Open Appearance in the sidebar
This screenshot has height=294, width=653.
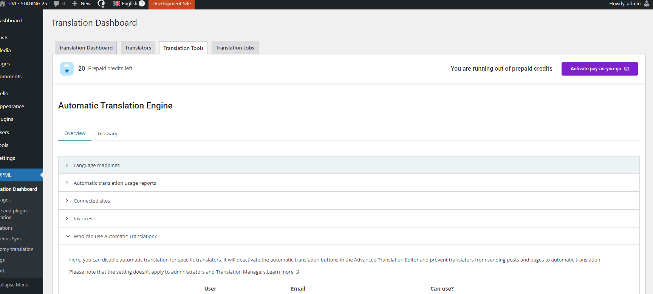[22, 106]
